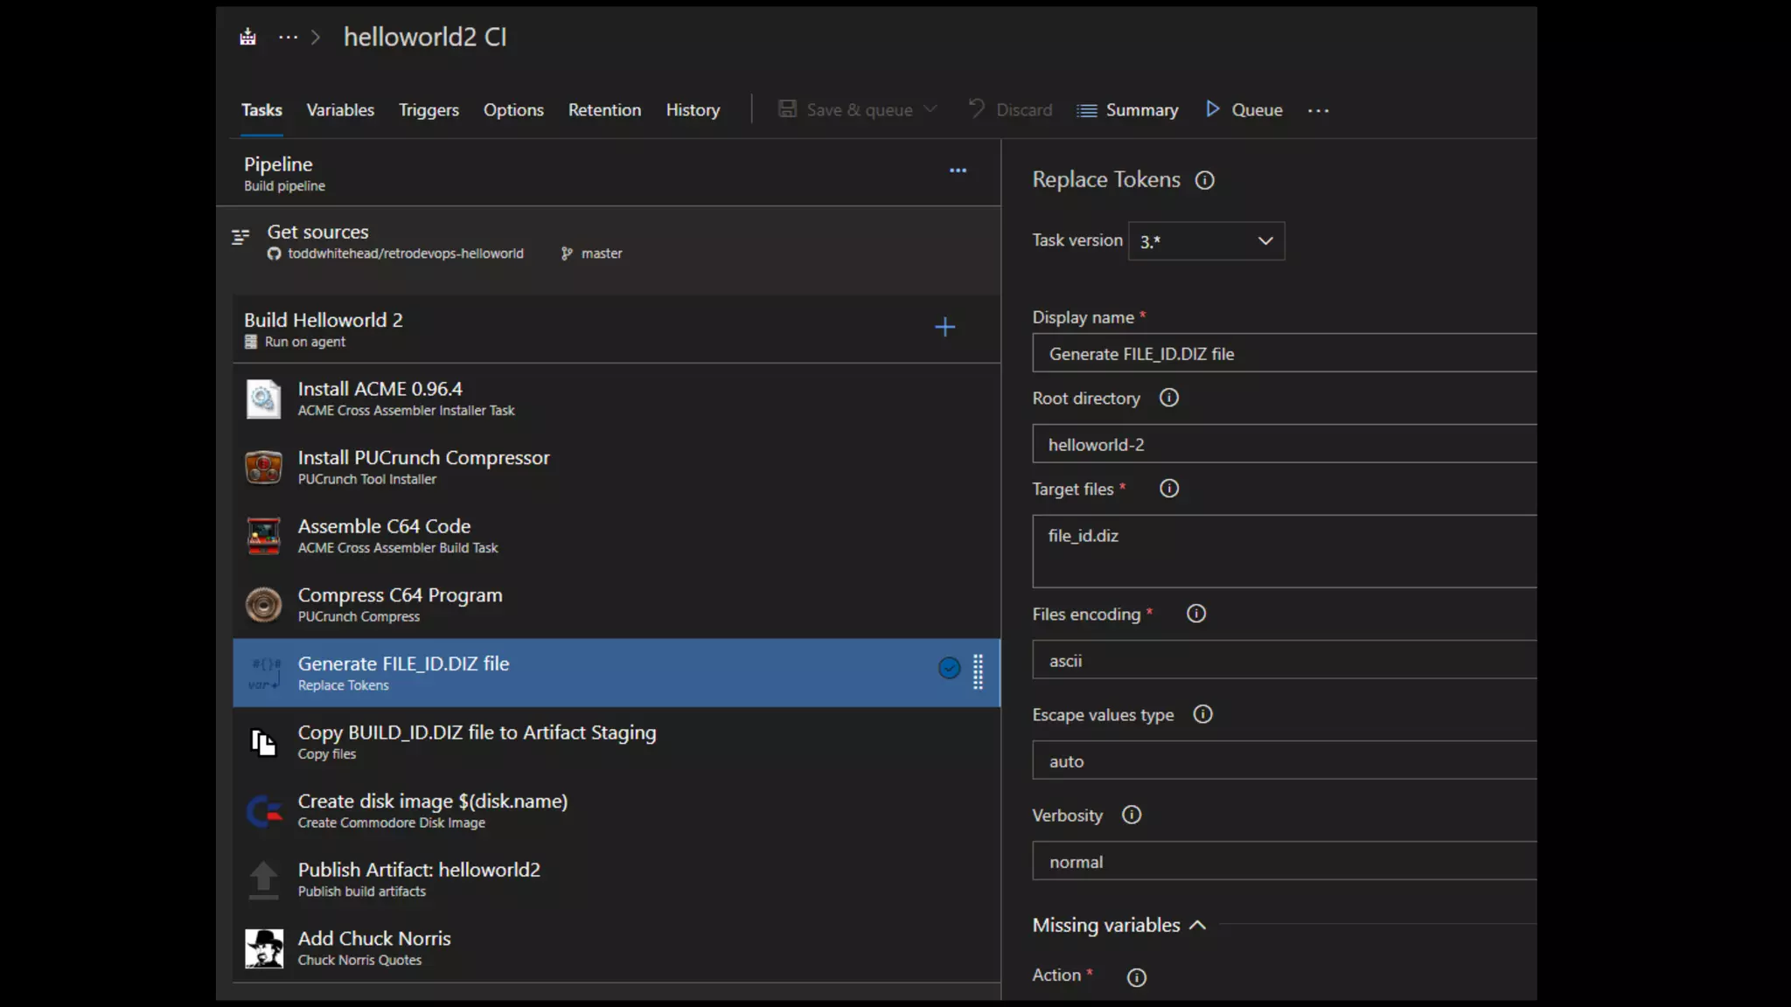
Task: Add a task with the plus icon
Action: (944, 328)
